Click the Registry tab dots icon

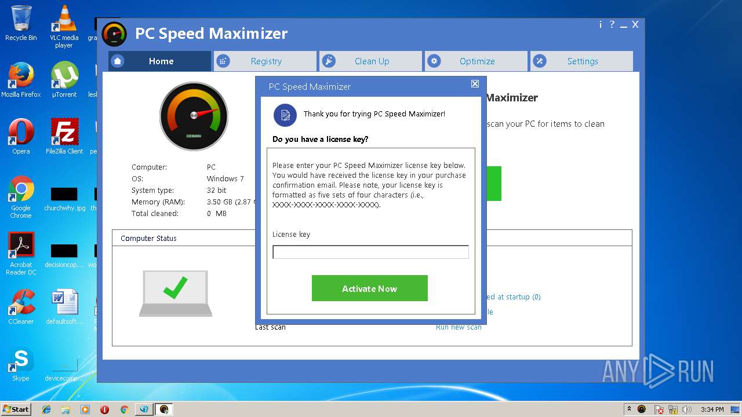click(223, 61)
